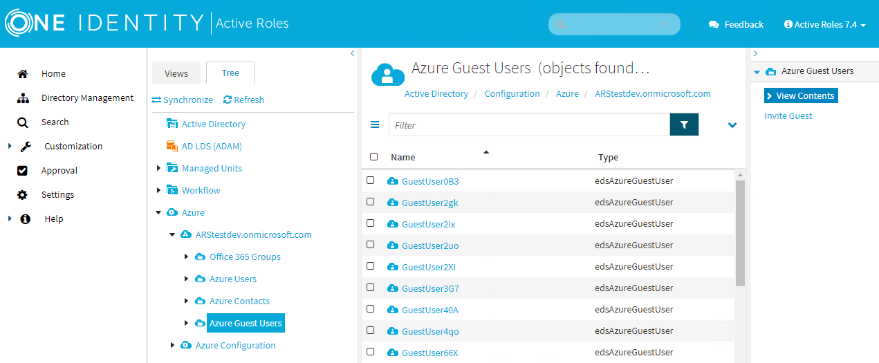The width and height of the screenshot is (879, 363).
Task: Click the AD LDS (ADAM) database icon
Action: click(x=172, y=146)
